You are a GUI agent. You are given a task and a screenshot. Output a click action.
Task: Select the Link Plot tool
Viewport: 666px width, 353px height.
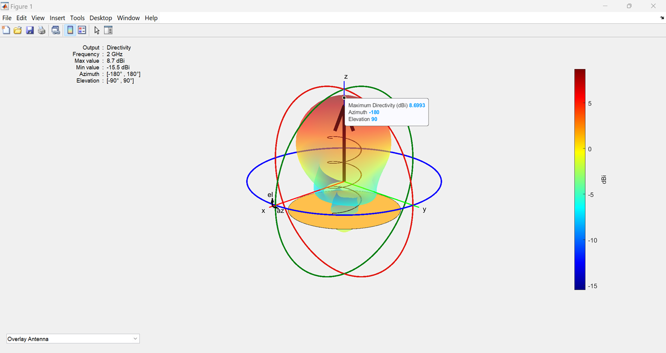[56, 30]
